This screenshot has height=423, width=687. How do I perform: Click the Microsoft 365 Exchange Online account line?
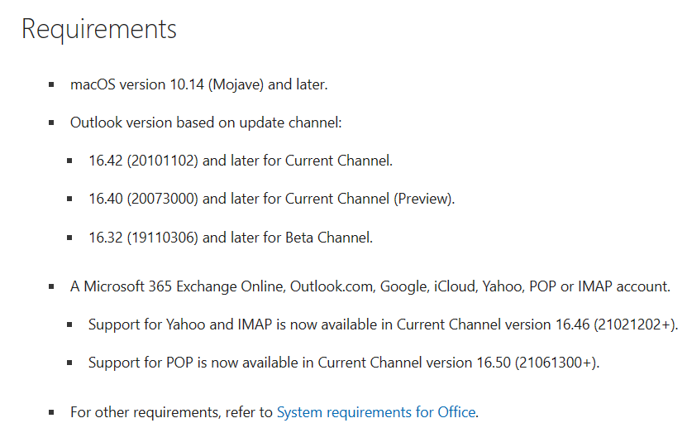tap(370, 286)
